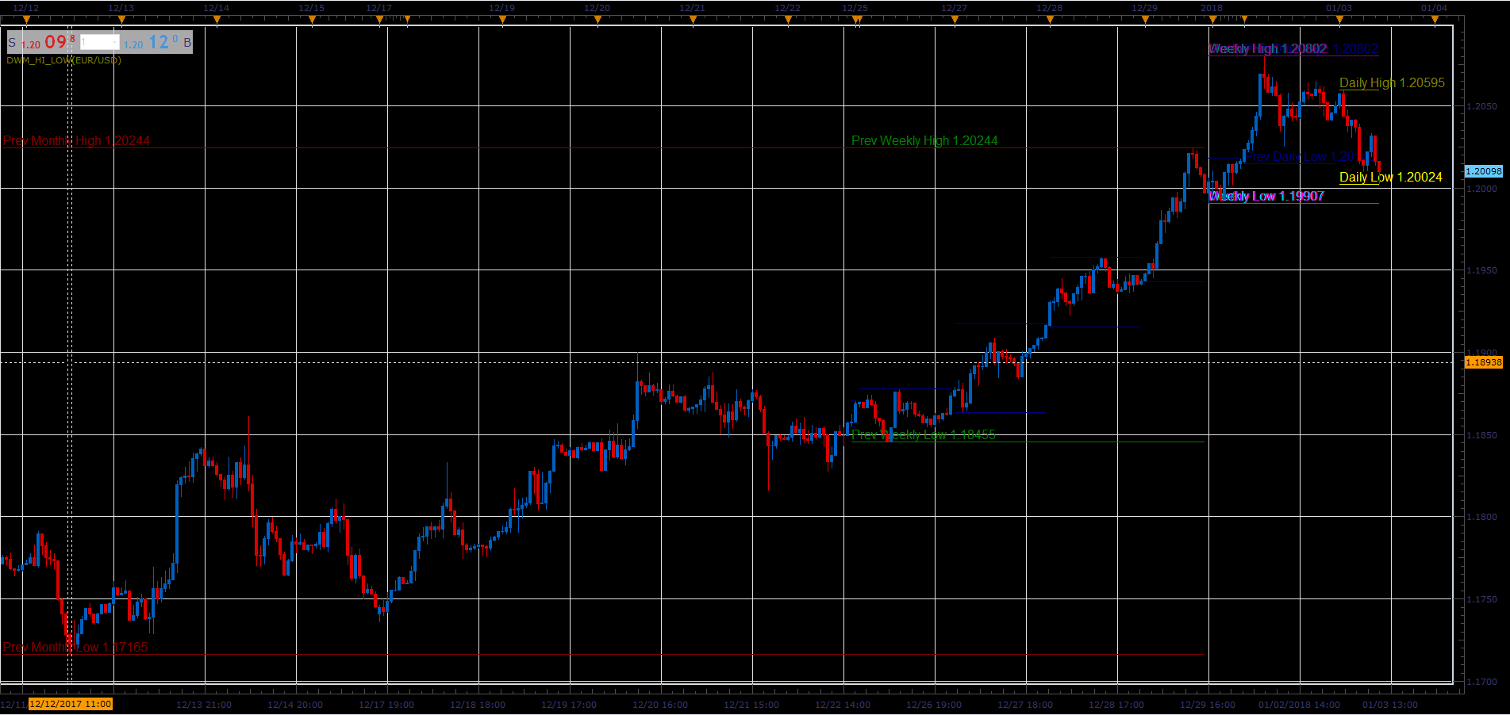Click the 12/29 16:00 time axis label
1510x715 pixels.
pos(1208,705)
